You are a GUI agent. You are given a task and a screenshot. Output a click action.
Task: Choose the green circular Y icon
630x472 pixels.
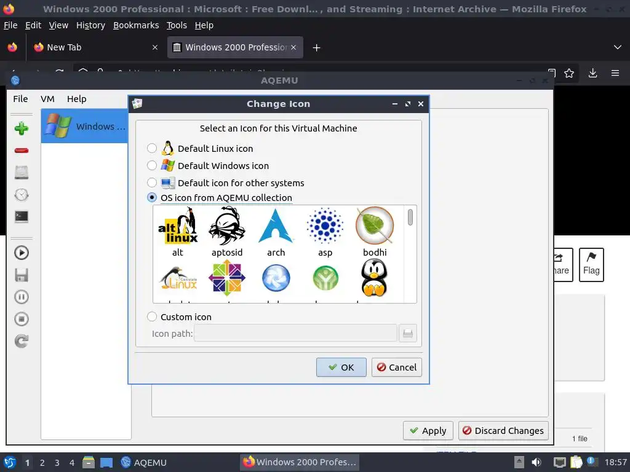(325, 278)
